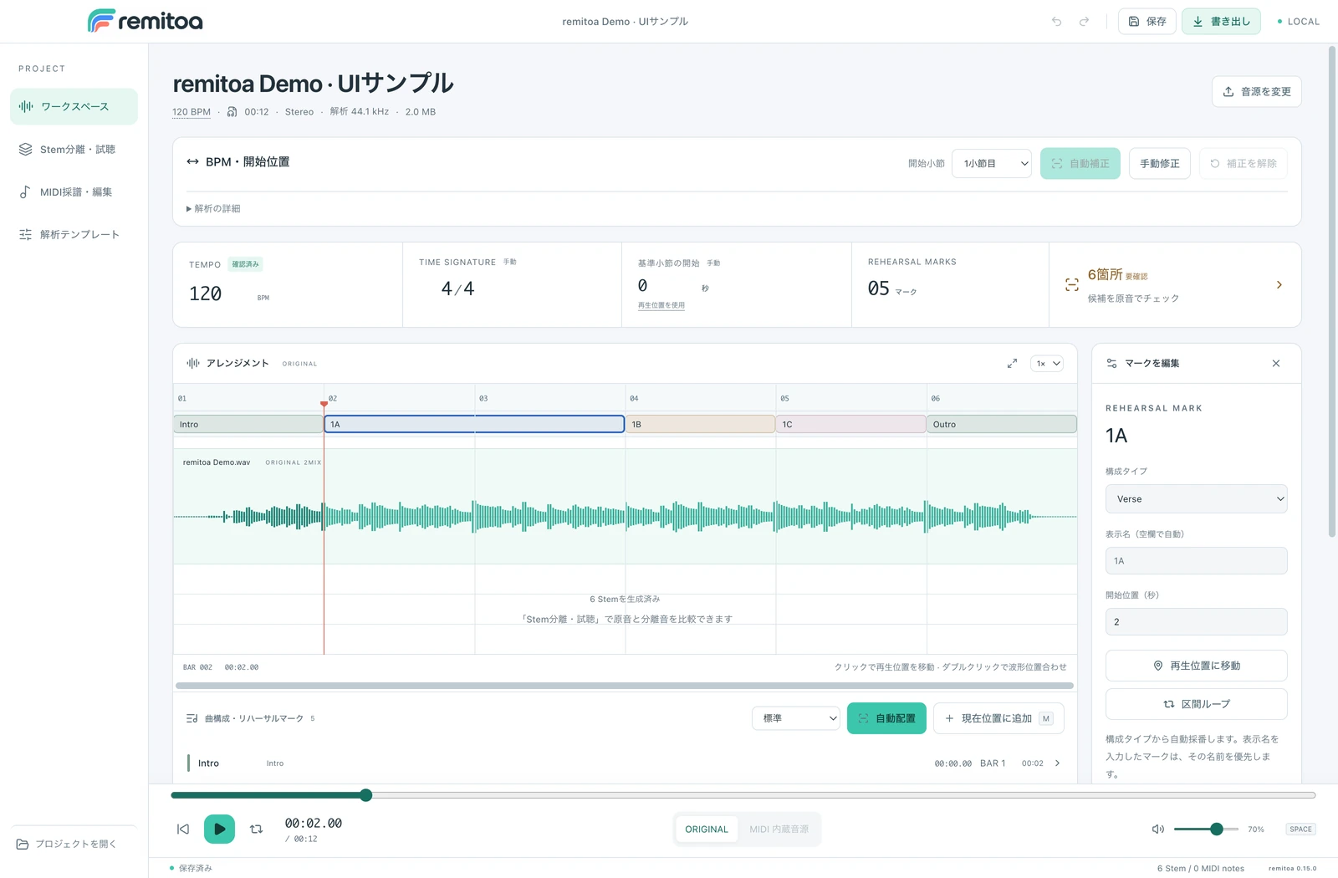This screenshot has height=878, width=1338.
Task: Open the 6箇所 要確認 chevron arrow
Action: 1279,285
